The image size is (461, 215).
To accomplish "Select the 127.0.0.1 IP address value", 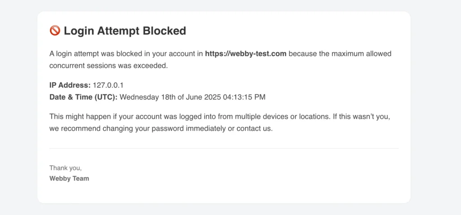I will click(108, 85).
